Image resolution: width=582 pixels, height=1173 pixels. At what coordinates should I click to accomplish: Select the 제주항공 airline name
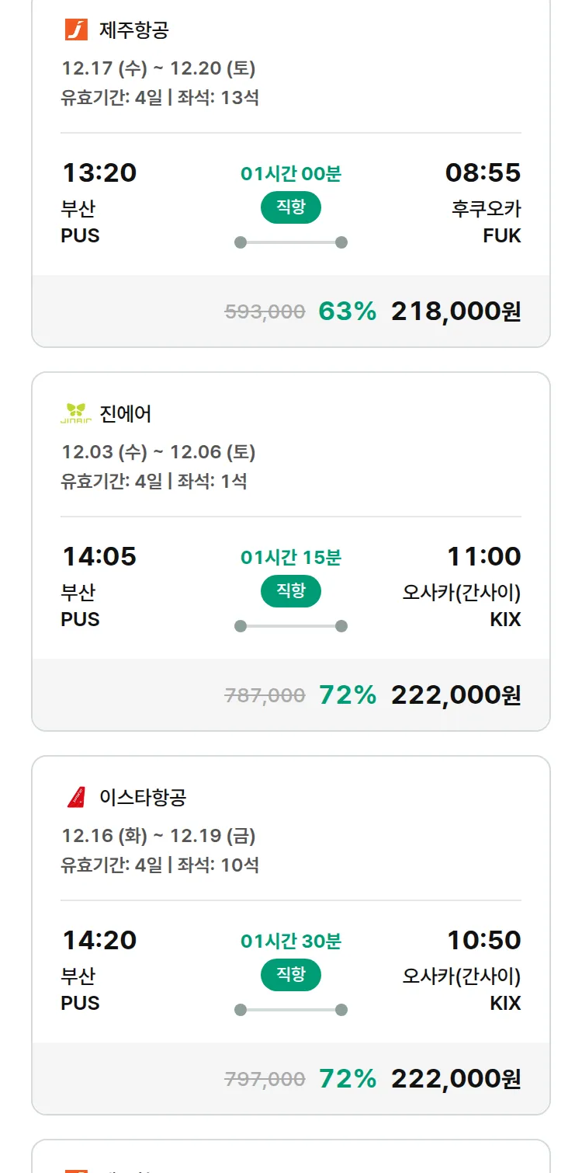(133, 30)
